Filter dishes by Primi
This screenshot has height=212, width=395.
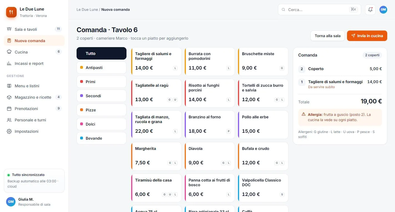click(x=102, y=82)
